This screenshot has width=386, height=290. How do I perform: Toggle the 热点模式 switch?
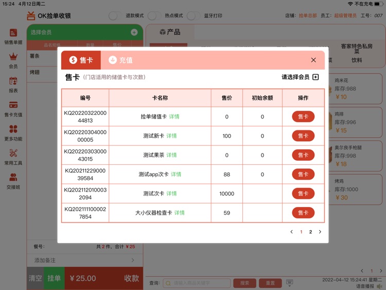pyautogui.click(x=154, y=16)
